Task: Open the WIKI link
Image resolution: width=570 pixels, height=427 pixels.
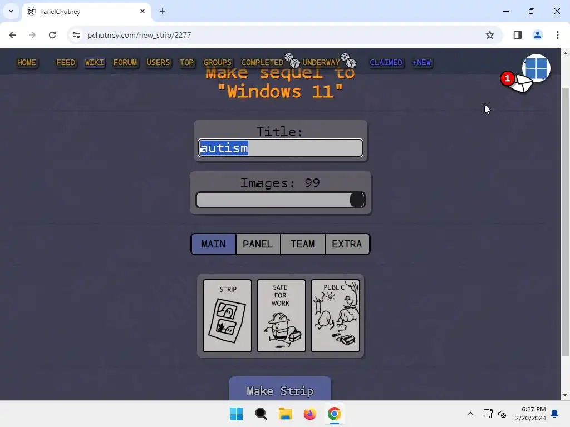Action: coord(95,62)
